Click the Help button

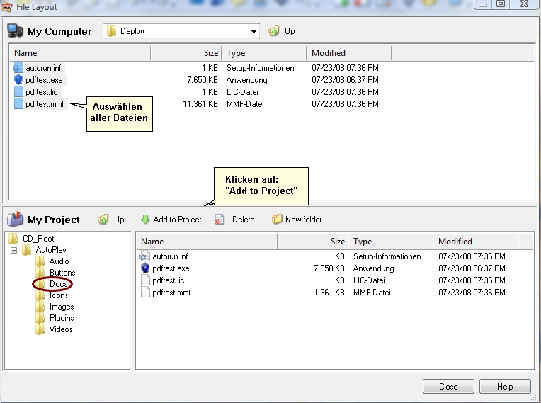pos(505,387)
